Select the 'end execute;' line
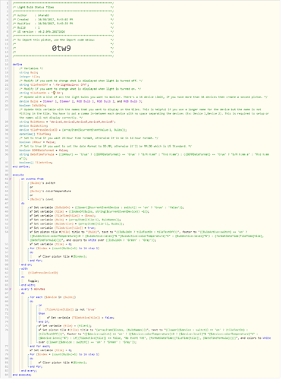The height and width of the screenshot is (380, 282). [x=22, y=375]
